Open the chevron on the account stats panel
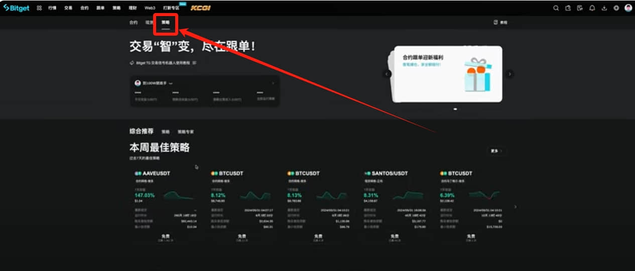This screenshot has height=271, width=635. tap(273, 83)
